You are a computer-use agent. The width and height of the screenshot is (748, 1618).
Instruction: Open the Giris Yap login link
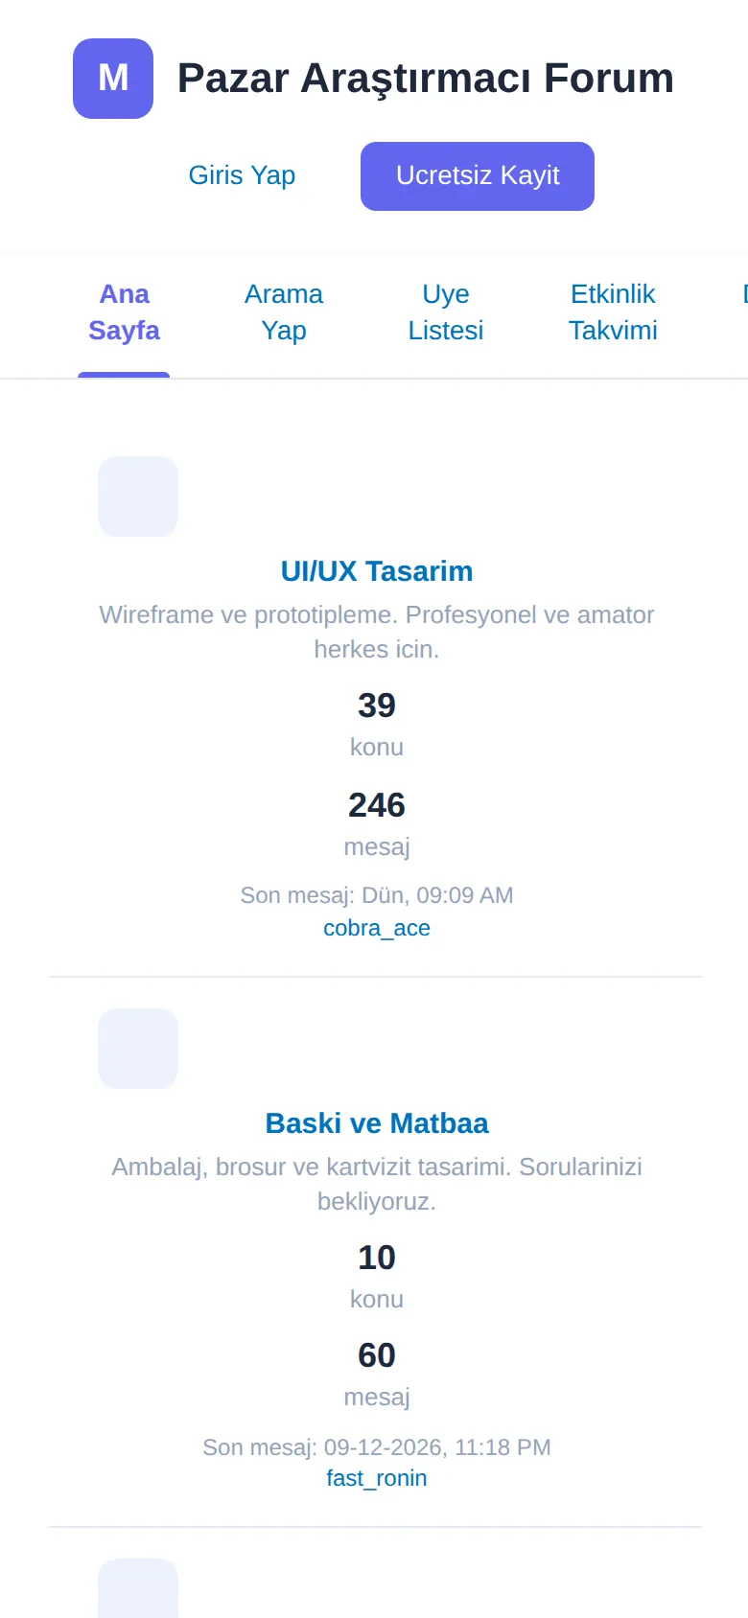click(x=242, y=175)
